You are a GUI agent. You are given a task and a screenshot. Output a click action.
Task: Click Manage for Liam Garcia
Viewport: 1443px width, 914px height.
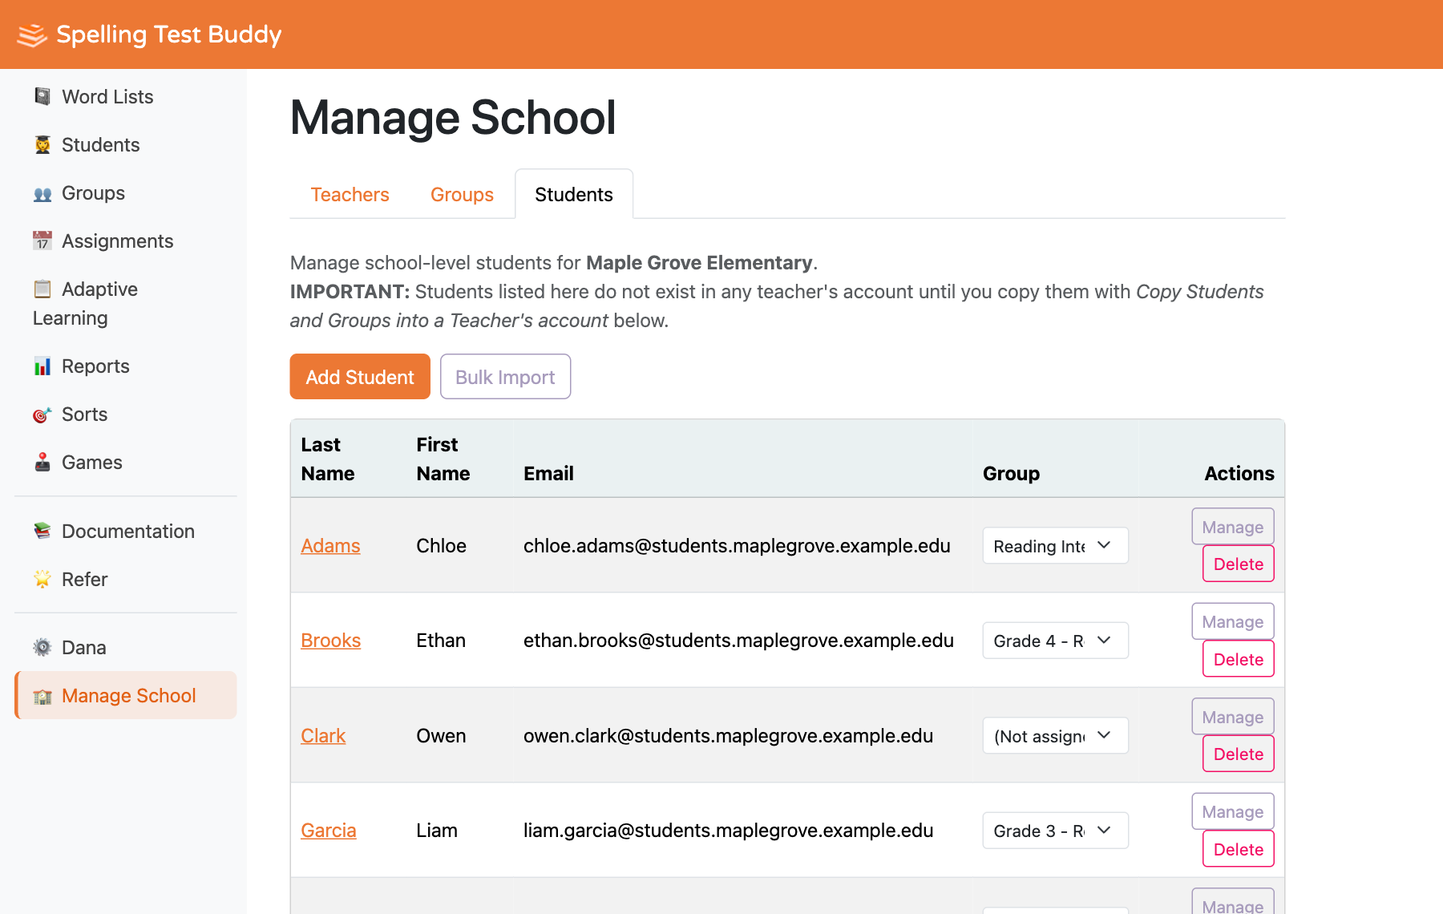tap(1232, 811)
